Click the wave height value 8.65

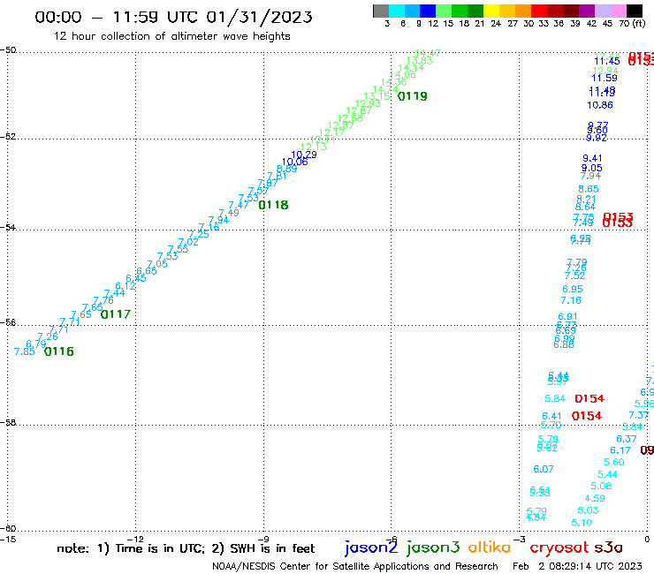point(589,189)
